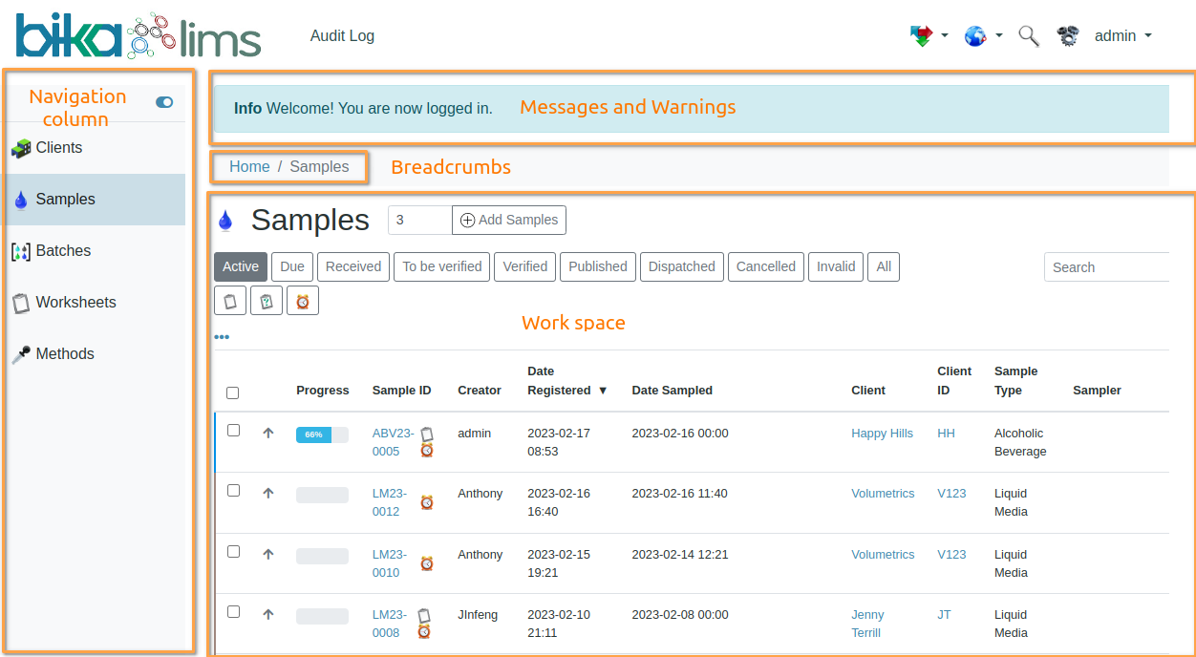The image size is (1196, 657).
Task: Open the Happy Hills client link
Action: [x=882, y=434]
